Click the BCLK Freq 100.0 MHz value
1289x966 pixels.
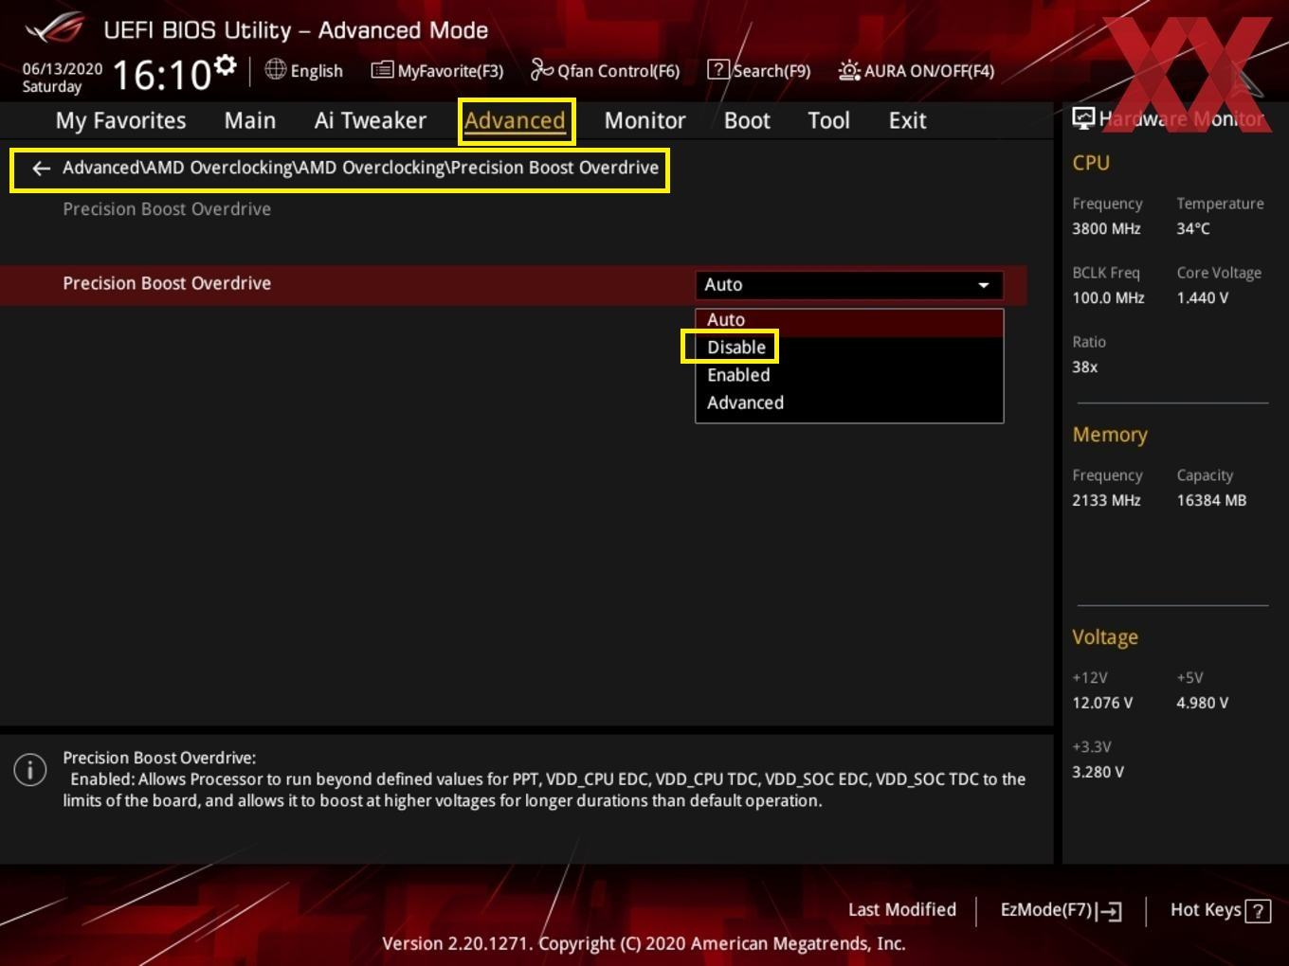(x=1108, y=297)
